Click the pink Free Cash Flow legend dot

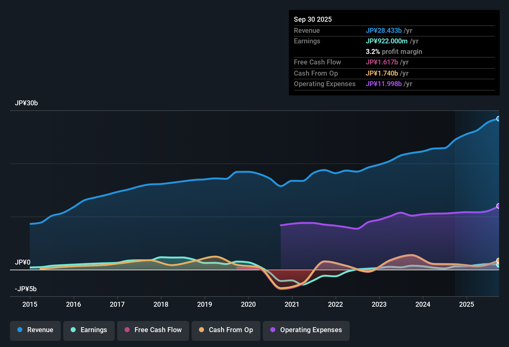click(x=127, y=330)
